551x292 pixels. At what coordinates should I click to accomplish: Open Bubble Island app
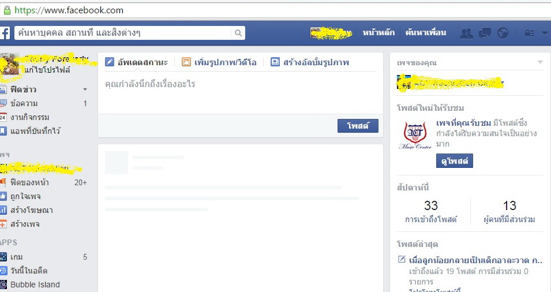35,284
